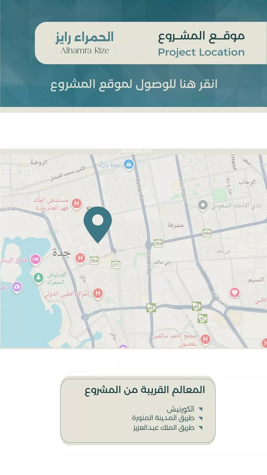Select the Jeddah Park shopping bag marker
Viewport: 267px width, 475px height.
[128, 164]
